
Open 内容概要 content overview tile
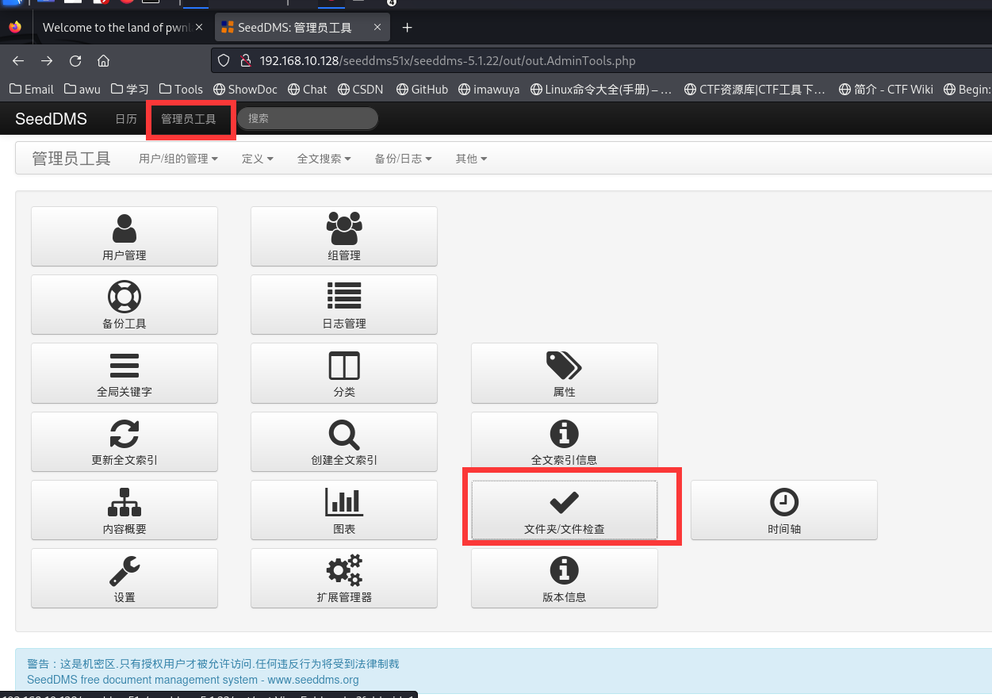pyautogui.click(x=124, y=509)
